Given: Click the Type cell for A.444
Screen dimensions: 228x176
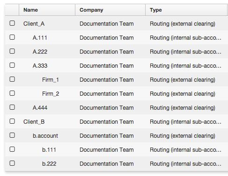Looking at the screenshot, I should [183, 108].
